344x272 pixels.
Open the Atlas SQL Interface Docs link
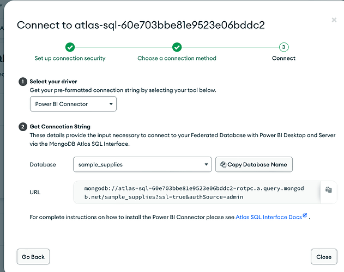[268, 217]
